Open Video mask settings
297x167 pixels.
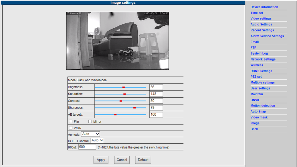[x=259, y=117]
